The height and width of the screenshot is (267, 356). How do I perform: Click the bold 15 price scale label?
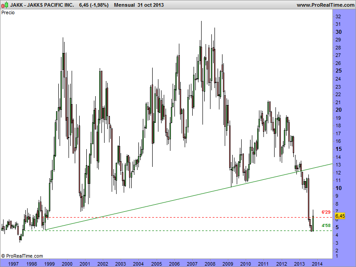pyautogui.click(x=339, y=149)
